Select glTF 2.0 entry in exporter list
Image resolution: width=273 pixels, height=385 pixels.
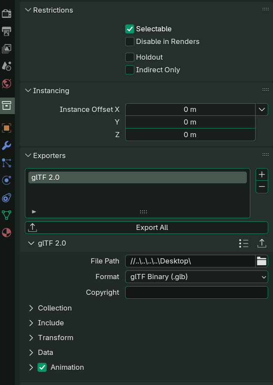(x=137, y=178)
